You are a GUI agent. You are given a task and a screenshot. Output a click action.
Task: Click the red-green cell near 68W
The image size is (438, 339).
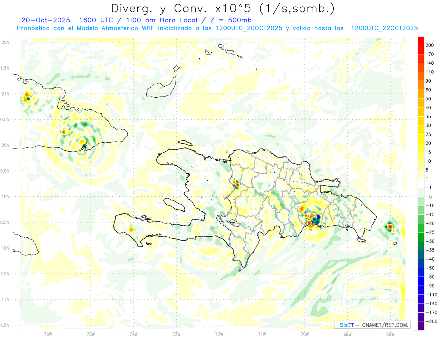coord(390,227)
